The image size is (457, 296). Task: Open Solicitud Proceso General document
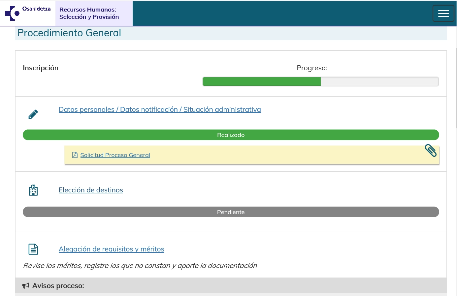[x=115, y=155]
